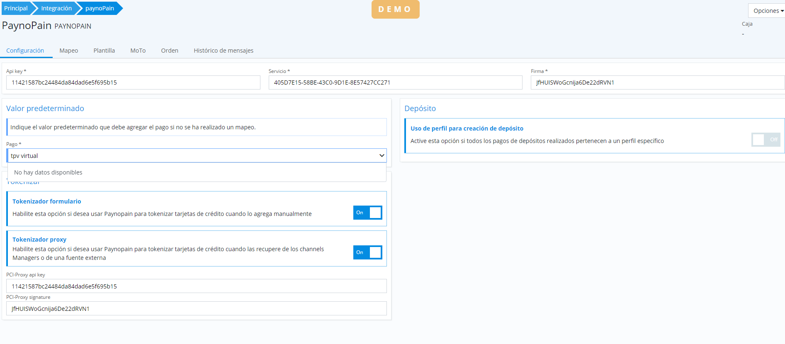The height and width of the screenshot is (344, 785).
Task: Disable the Tokenizador formulario toggle
Action: coord(367,213)
